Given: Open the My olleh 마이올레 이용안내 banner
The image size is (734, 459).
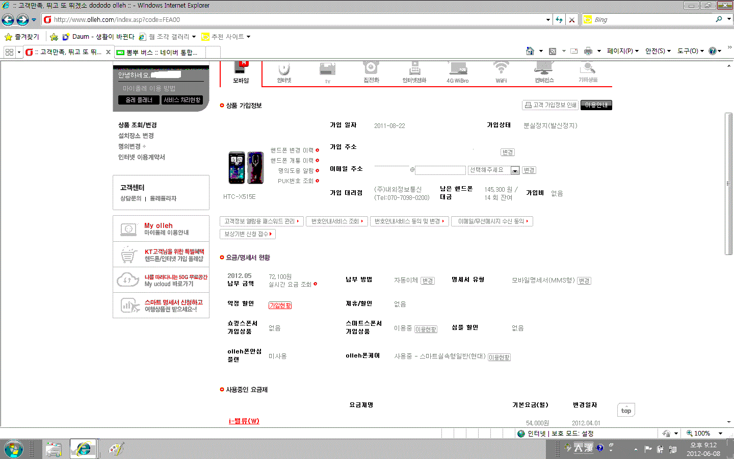Looking at the screenshot, I should (161, 228).
